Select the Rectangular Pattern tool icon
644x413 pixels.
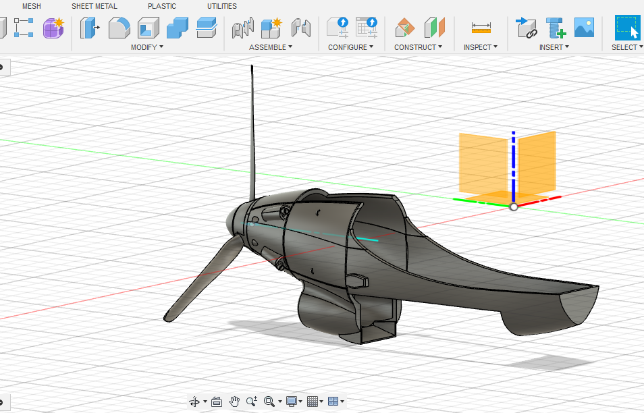[24, 28]
